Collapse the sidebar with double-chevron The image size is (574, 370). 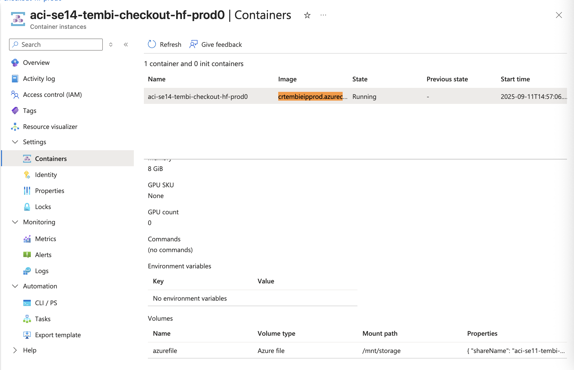click(x=126, y=45)
